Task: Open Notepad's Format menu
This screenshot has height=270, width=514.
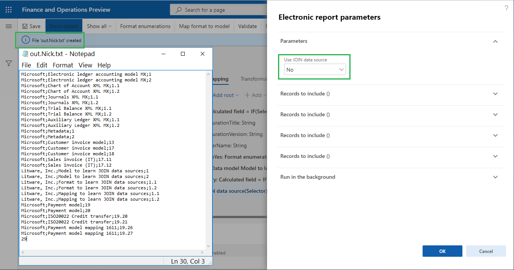Action: coord(63,65)
